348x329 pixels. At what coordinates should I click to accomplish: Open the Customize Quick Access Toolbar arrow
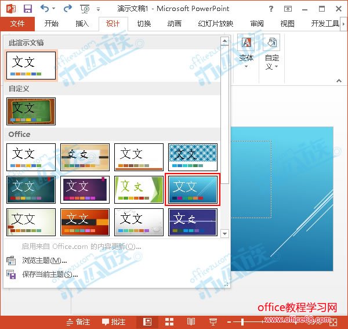[99, 9]
